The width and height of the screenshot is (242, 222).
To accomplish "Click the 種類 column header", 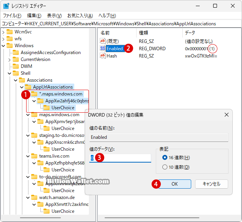I will (x=144, y=33).
